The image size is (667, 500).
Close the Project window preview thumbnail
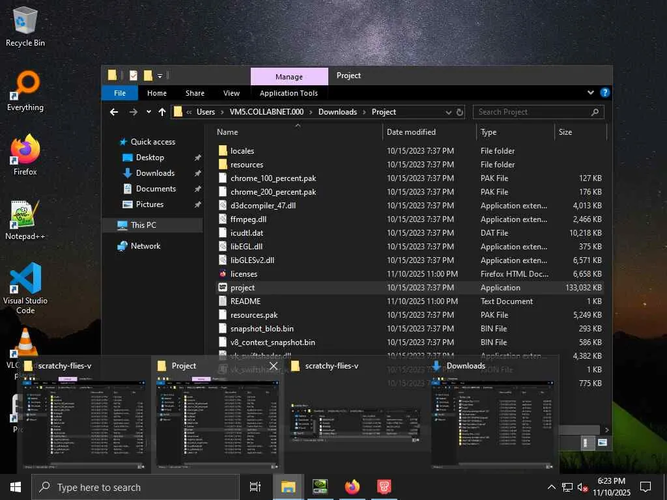(274, 366)
